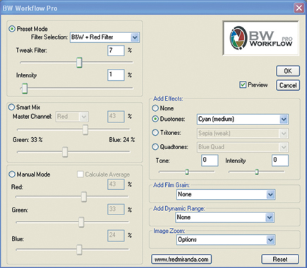The width and height of the screenshot is (307, 268).
Task: Click the Manual Mode Red value field
Action: (116, 184)
